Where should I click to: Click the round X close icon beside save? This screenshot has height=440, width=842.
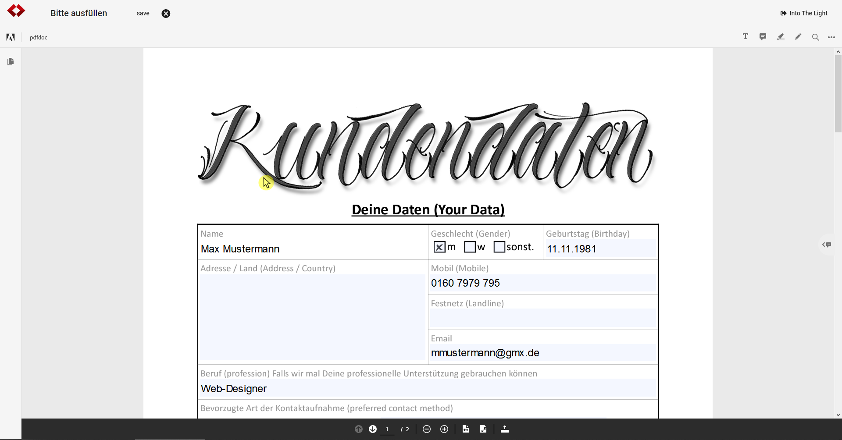(x=166, y=14)
